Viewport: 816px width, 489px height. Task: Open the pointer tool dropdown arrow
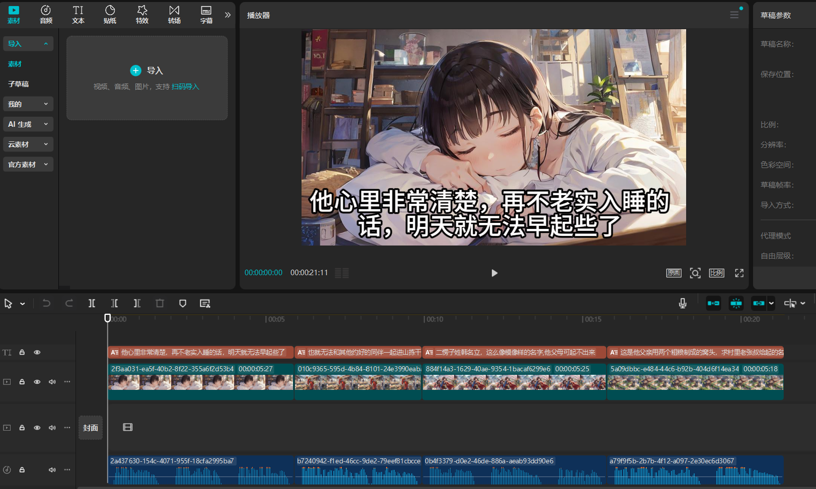(23, 303)
